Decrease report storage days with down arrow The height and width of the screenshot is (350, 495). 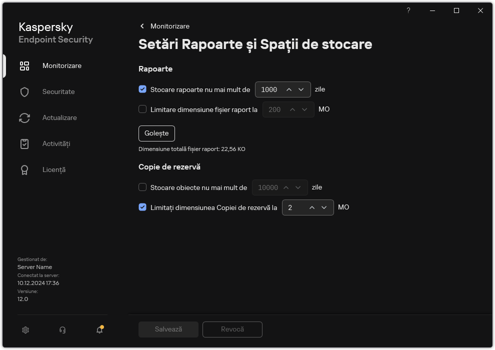pos(301,89)
